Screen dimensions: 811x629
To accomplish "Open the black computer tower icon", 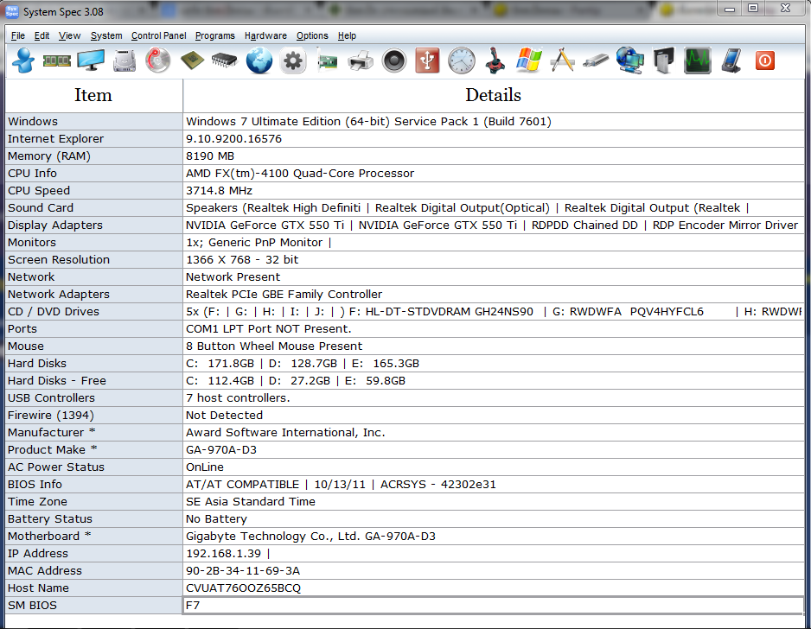I will pyautogui.click(x=664, y=61).
